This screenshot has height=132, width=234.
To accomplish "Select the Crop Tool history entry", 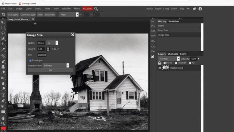I will point(179,30).
